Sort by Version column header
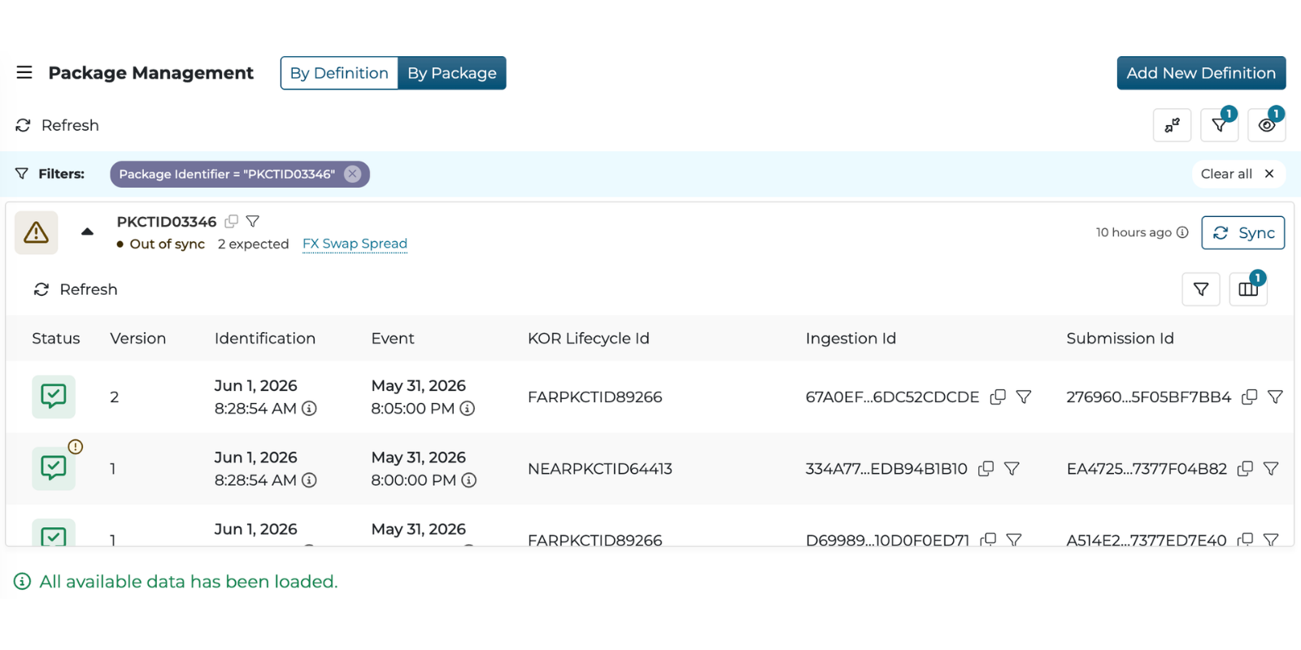 coord(138,338)
